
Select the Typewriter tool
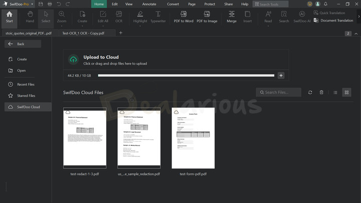tap(158, 17)
